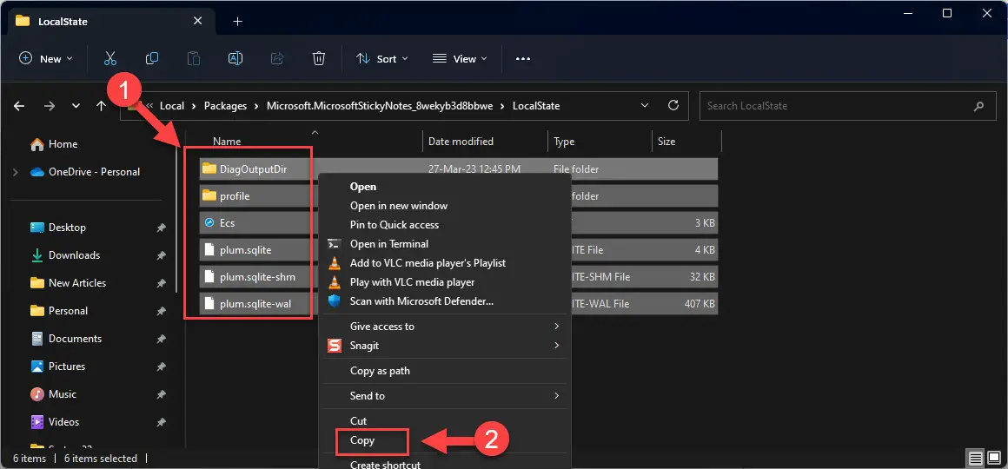The height and width of the screenshot is (469, 1008).
Task: Select the plum.sqlite-shm file
Action: coord(257,277)
